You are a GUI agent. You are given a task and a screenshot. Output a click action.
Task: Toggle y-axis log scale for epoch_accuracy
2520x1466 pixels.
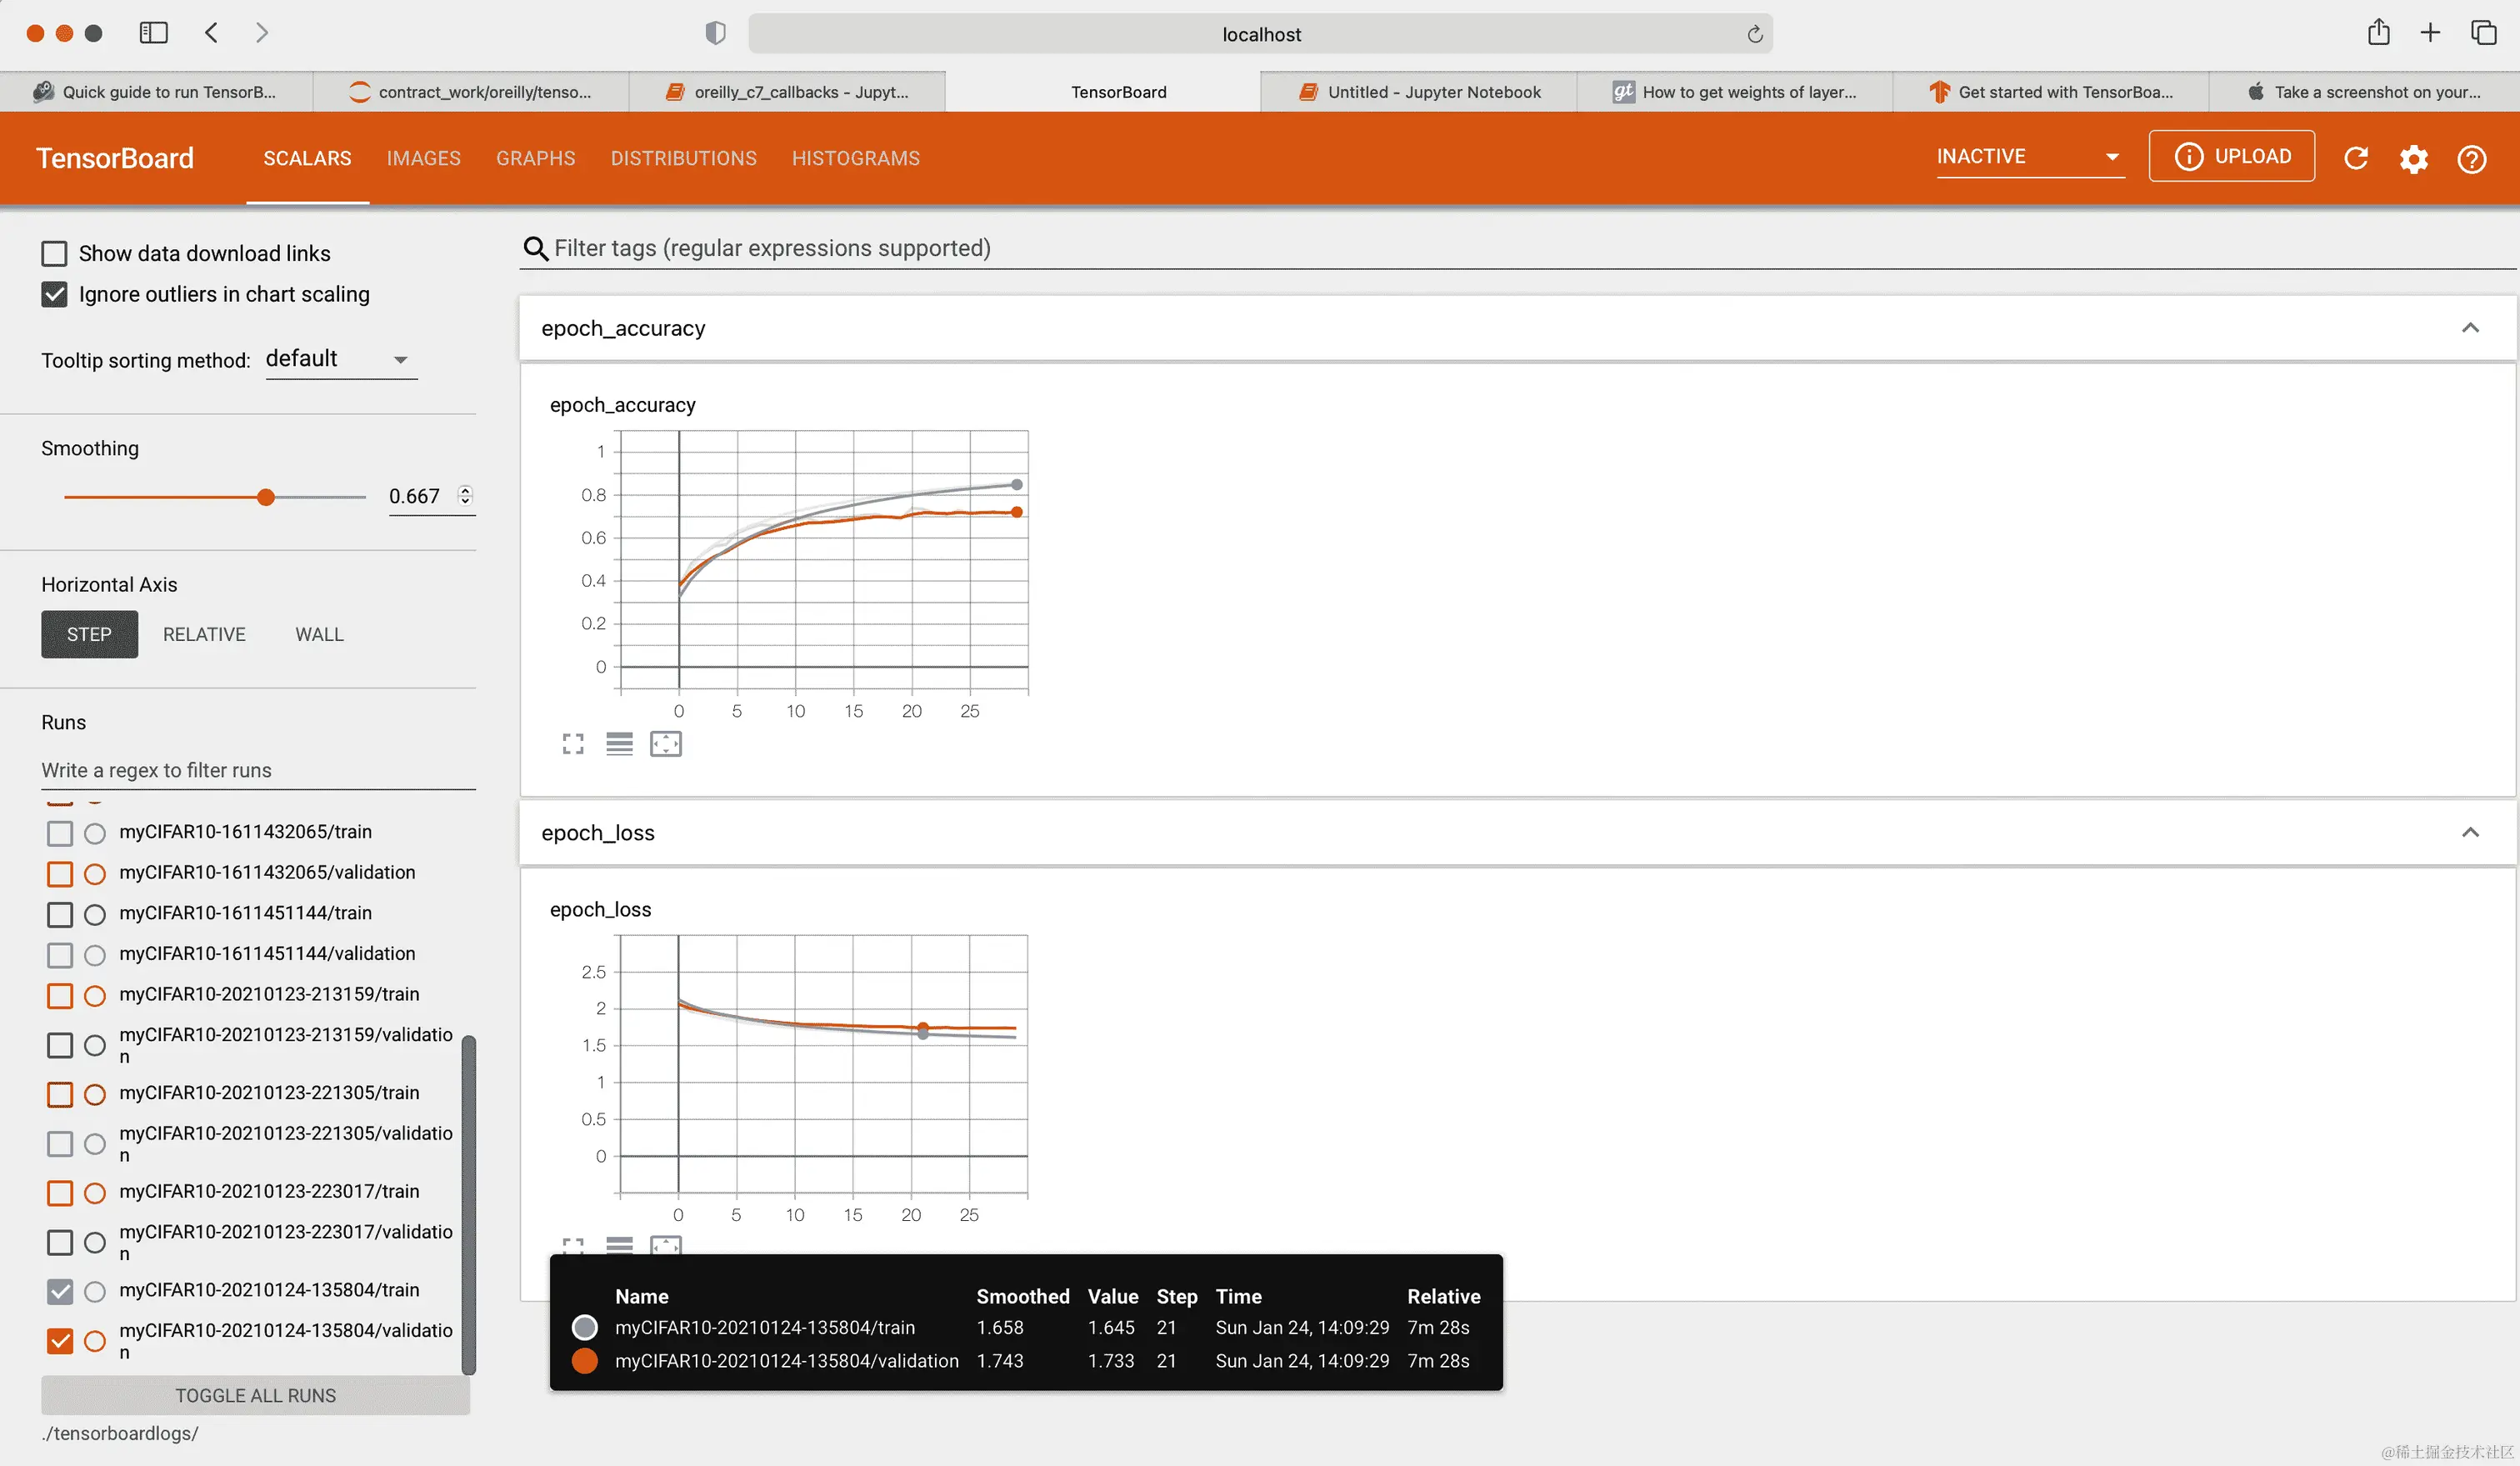(619, 744)
